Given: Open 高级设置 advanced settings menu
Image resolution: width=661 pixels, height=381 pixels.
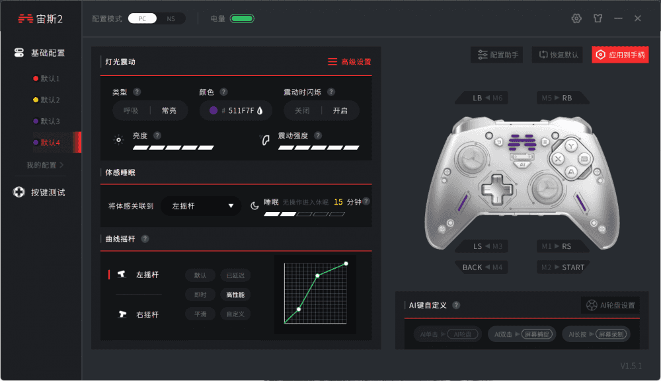Looking at the screenshot, I should [x=350, y=62].
